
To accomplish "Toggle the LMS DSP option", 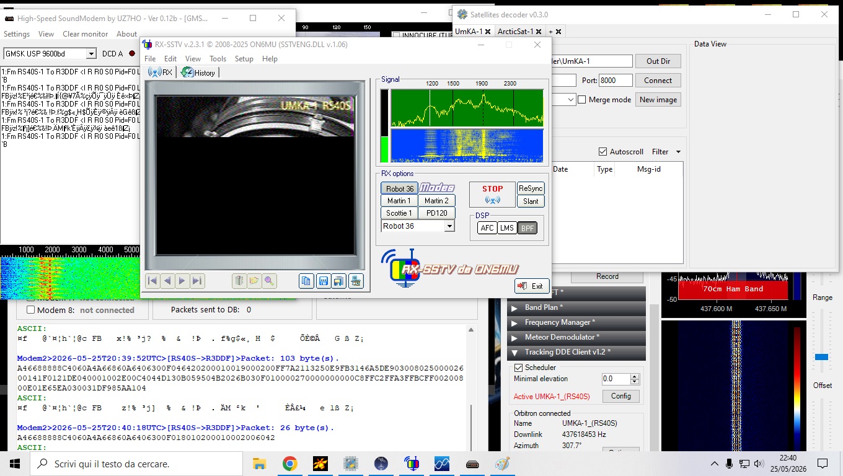I will click(x=507, y=228).
